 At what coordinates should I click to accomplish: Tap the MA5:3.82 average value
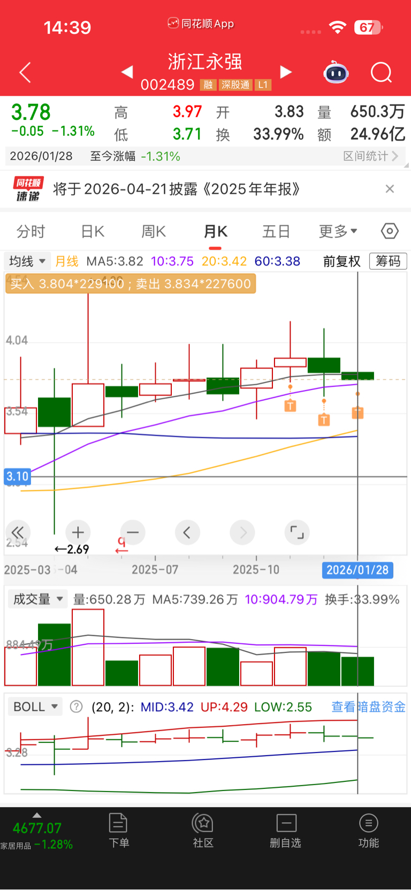tap(115, 261)
